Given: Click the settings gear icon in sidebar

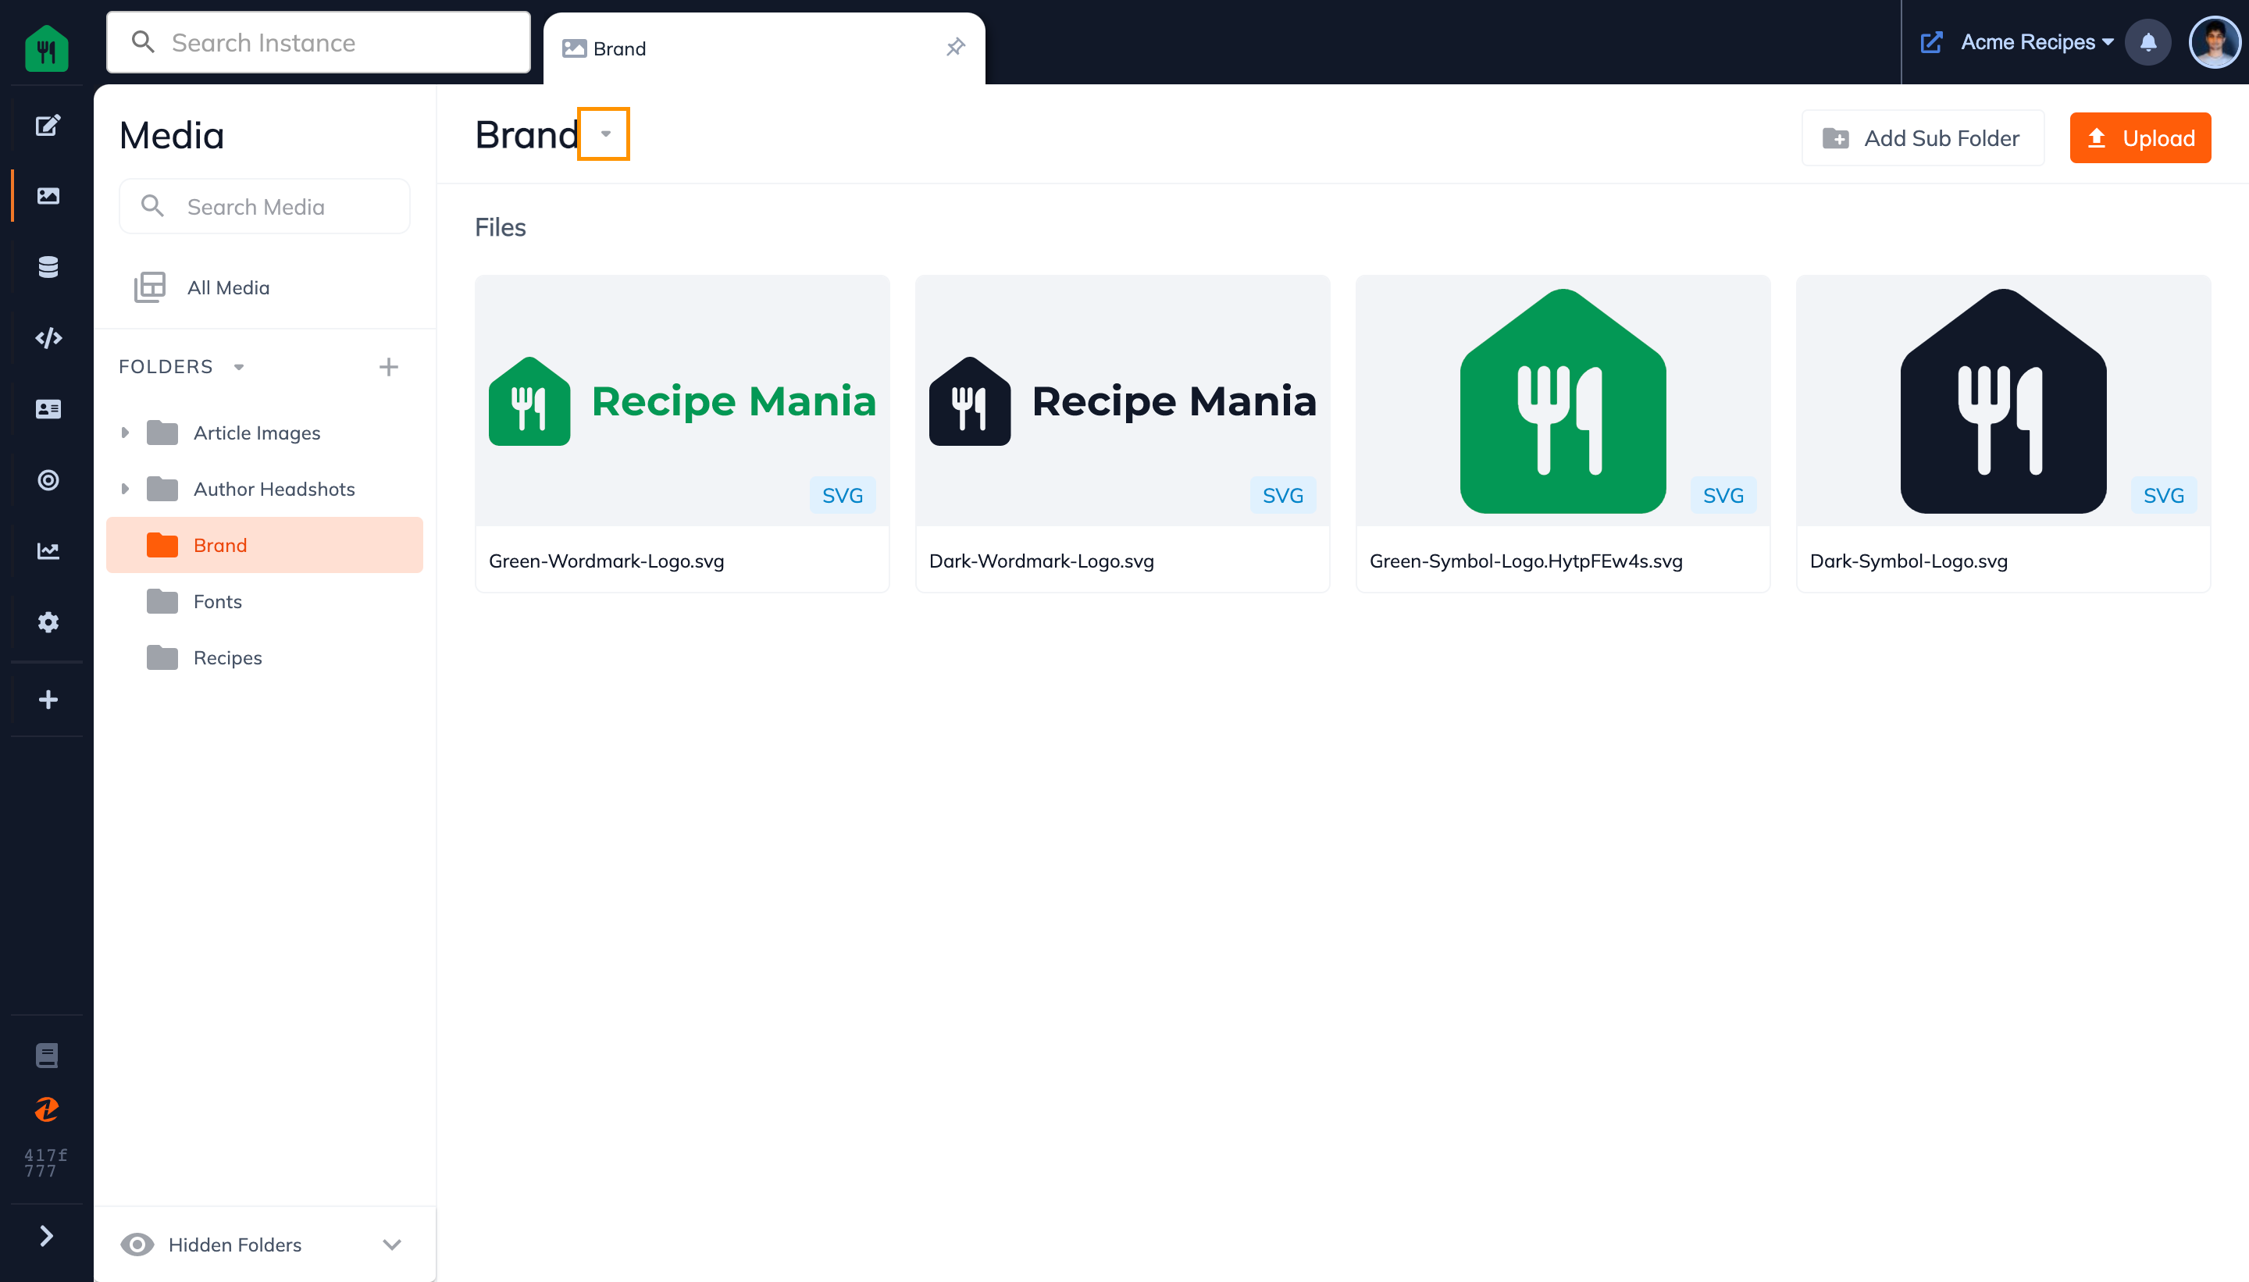Looking at the screenshot, I should click(x=46, y=622).
